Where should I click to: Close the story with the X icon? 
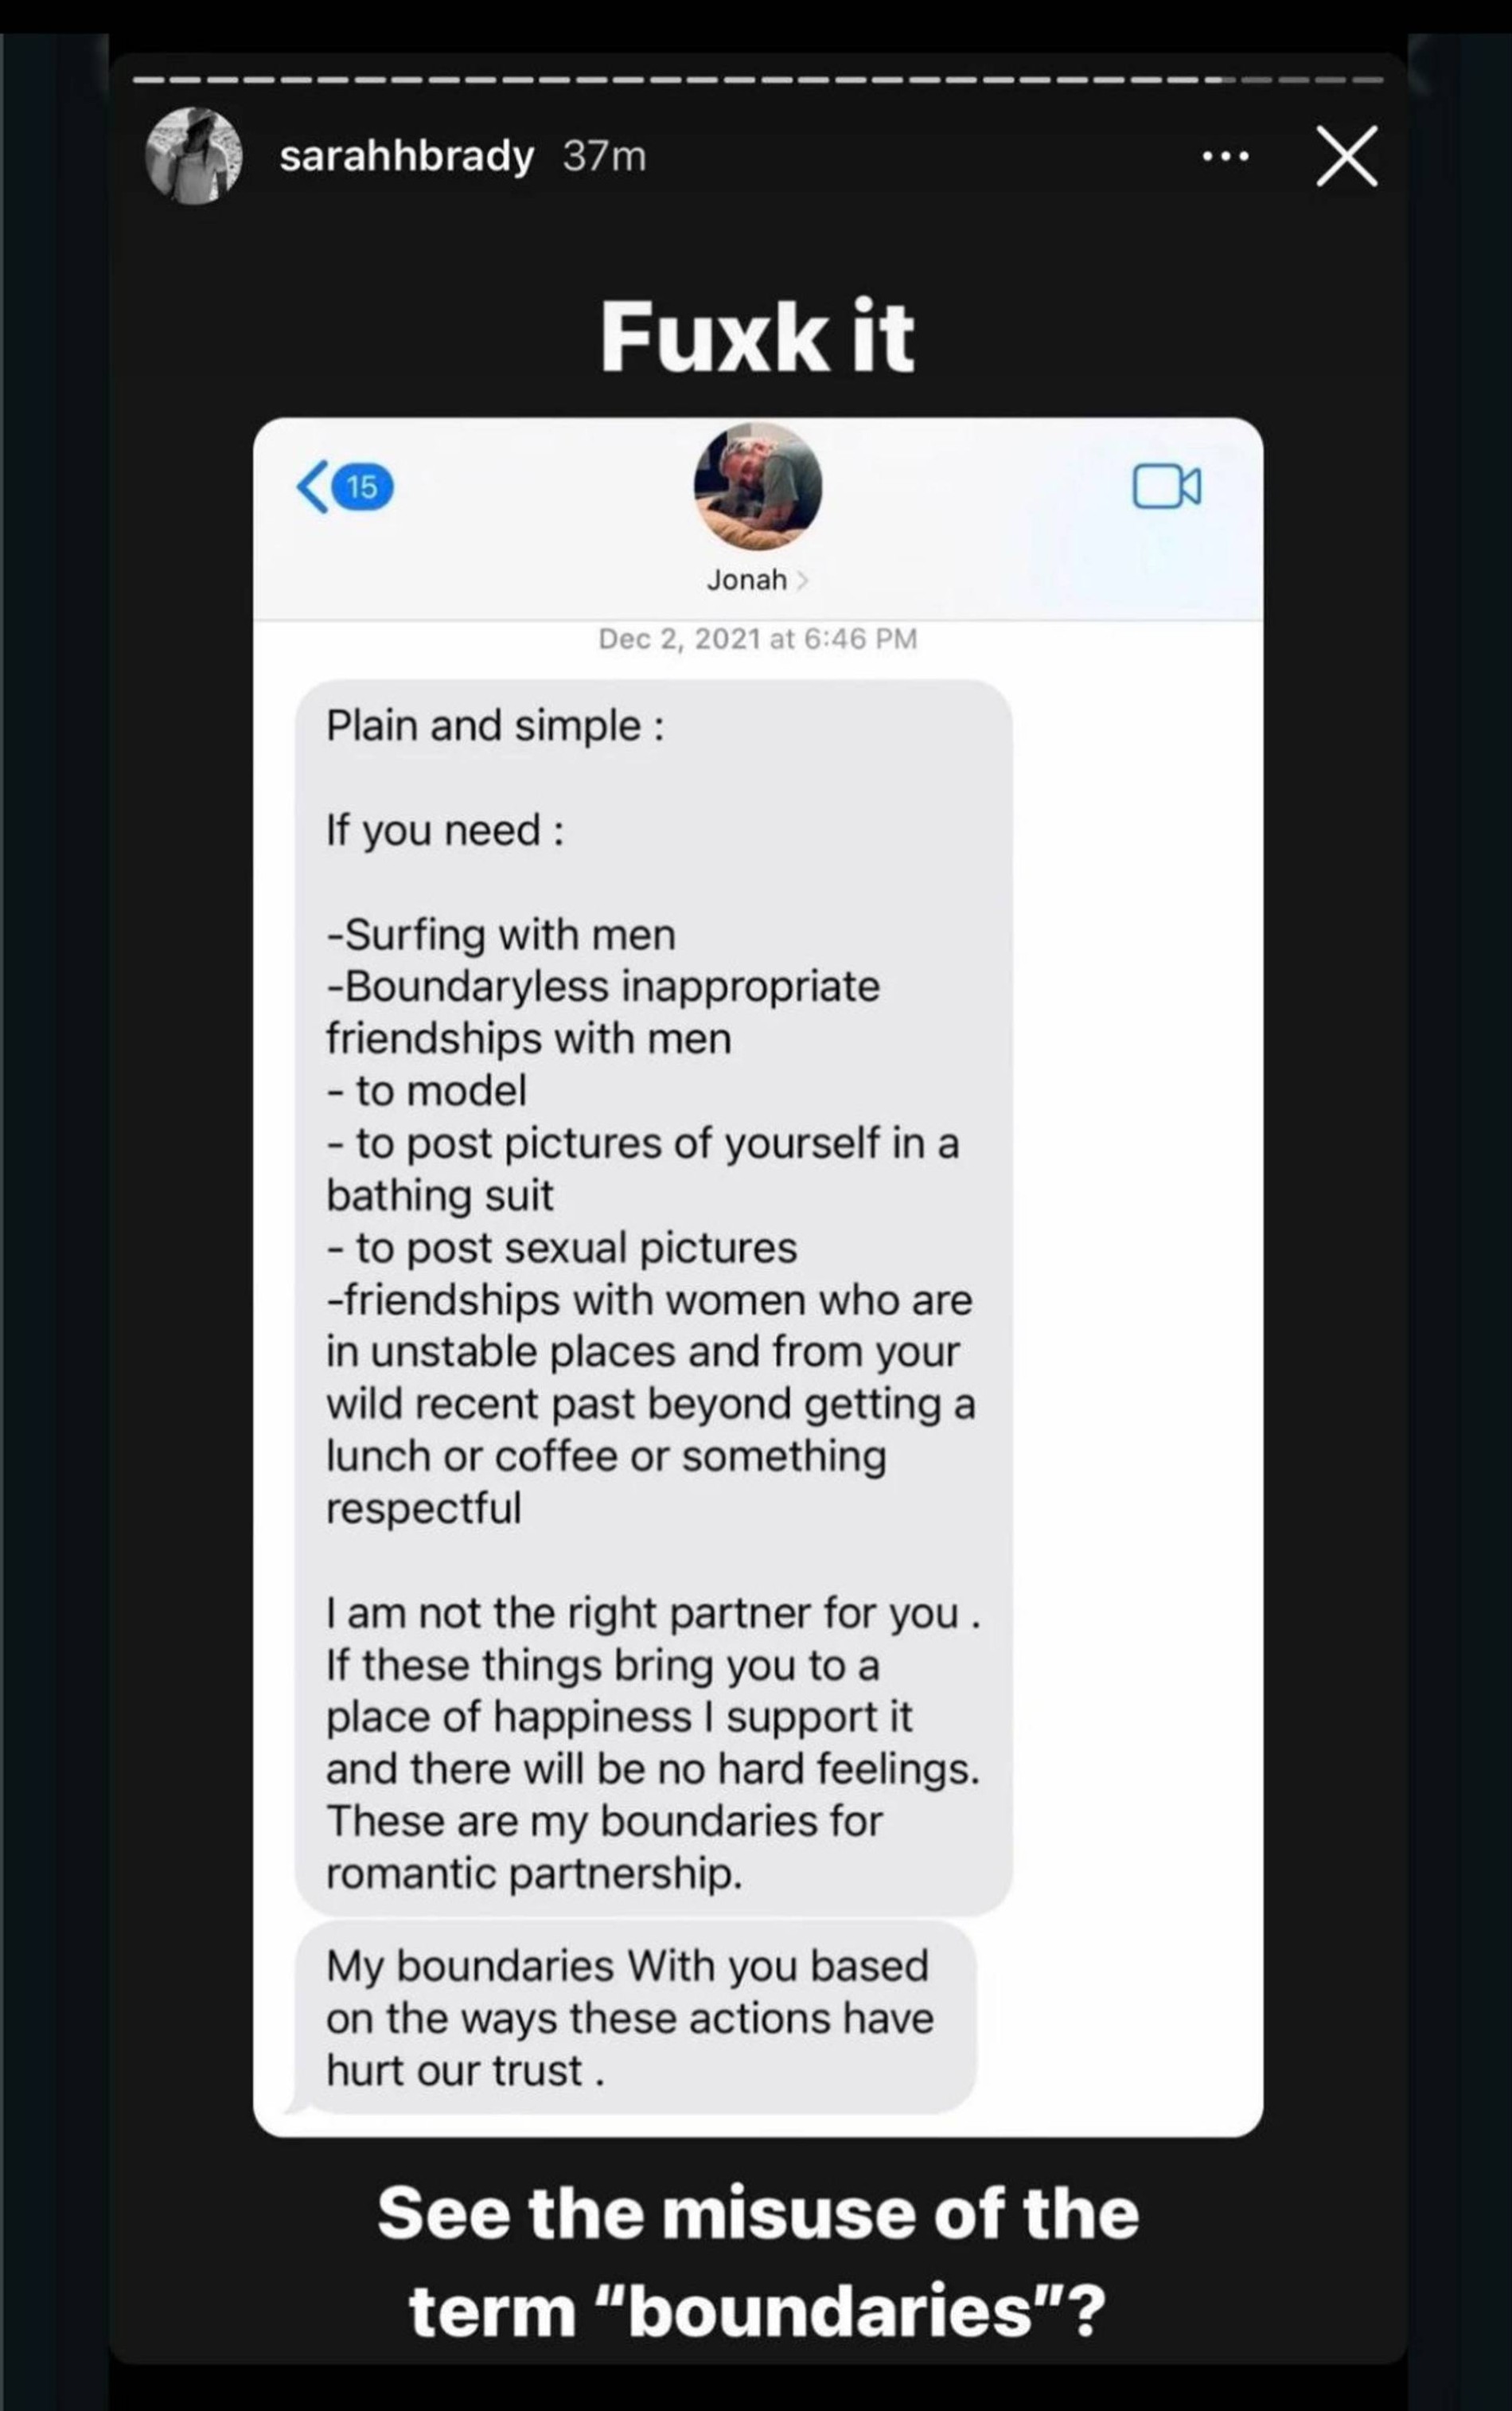coord(1346,157)
